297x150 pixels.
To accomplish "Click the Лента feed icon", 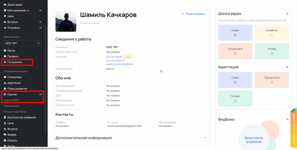I will coord(5,51).
